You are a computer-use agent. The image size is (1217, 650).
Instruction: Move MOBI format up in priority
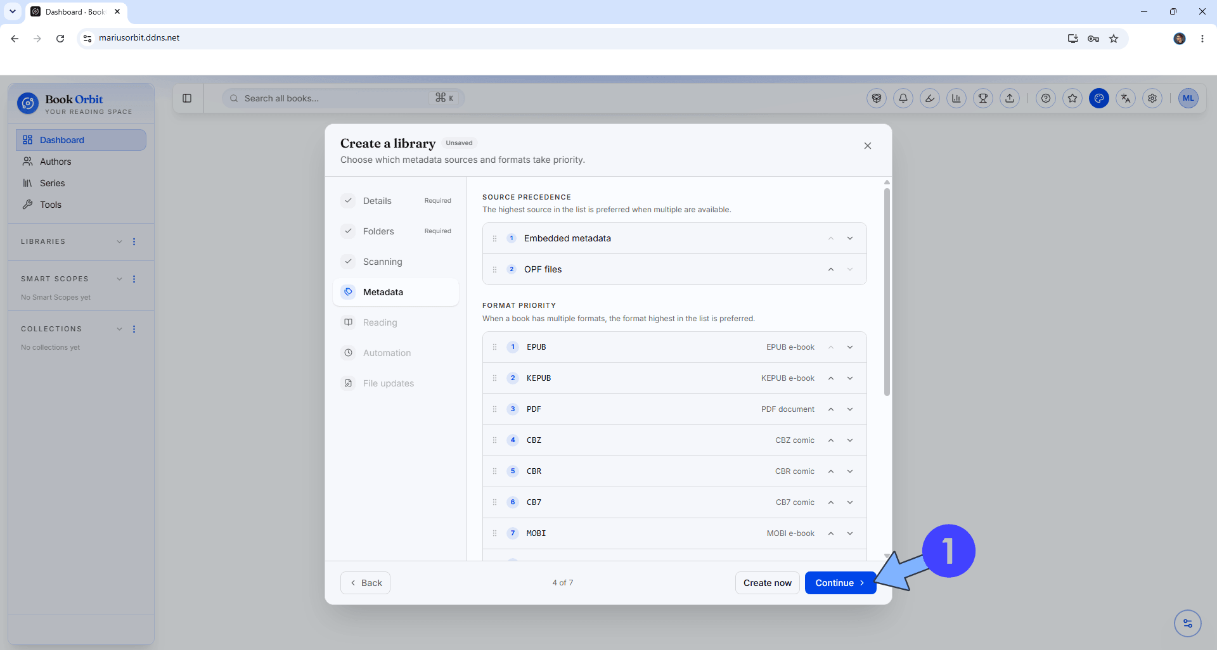coord(830,533)
